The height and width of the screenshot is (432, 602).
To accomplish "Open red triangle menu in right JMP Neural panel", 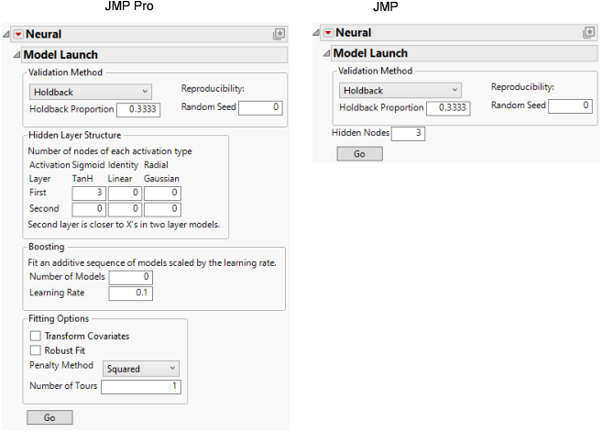I will (328, 33).
